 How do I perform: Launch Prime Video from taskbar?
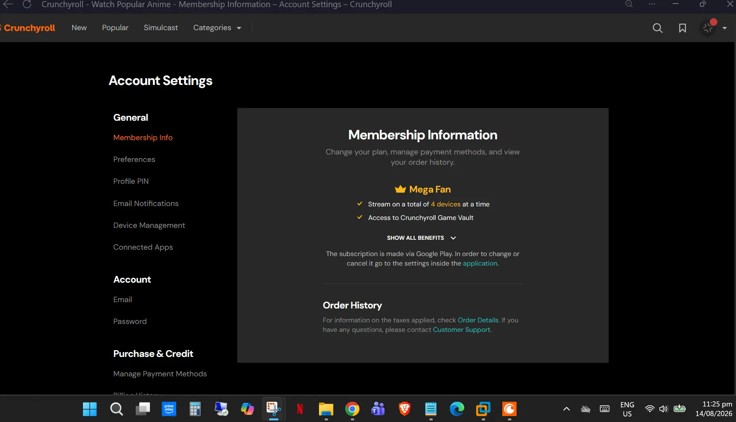pyautogui.click(x=169, y=409)
